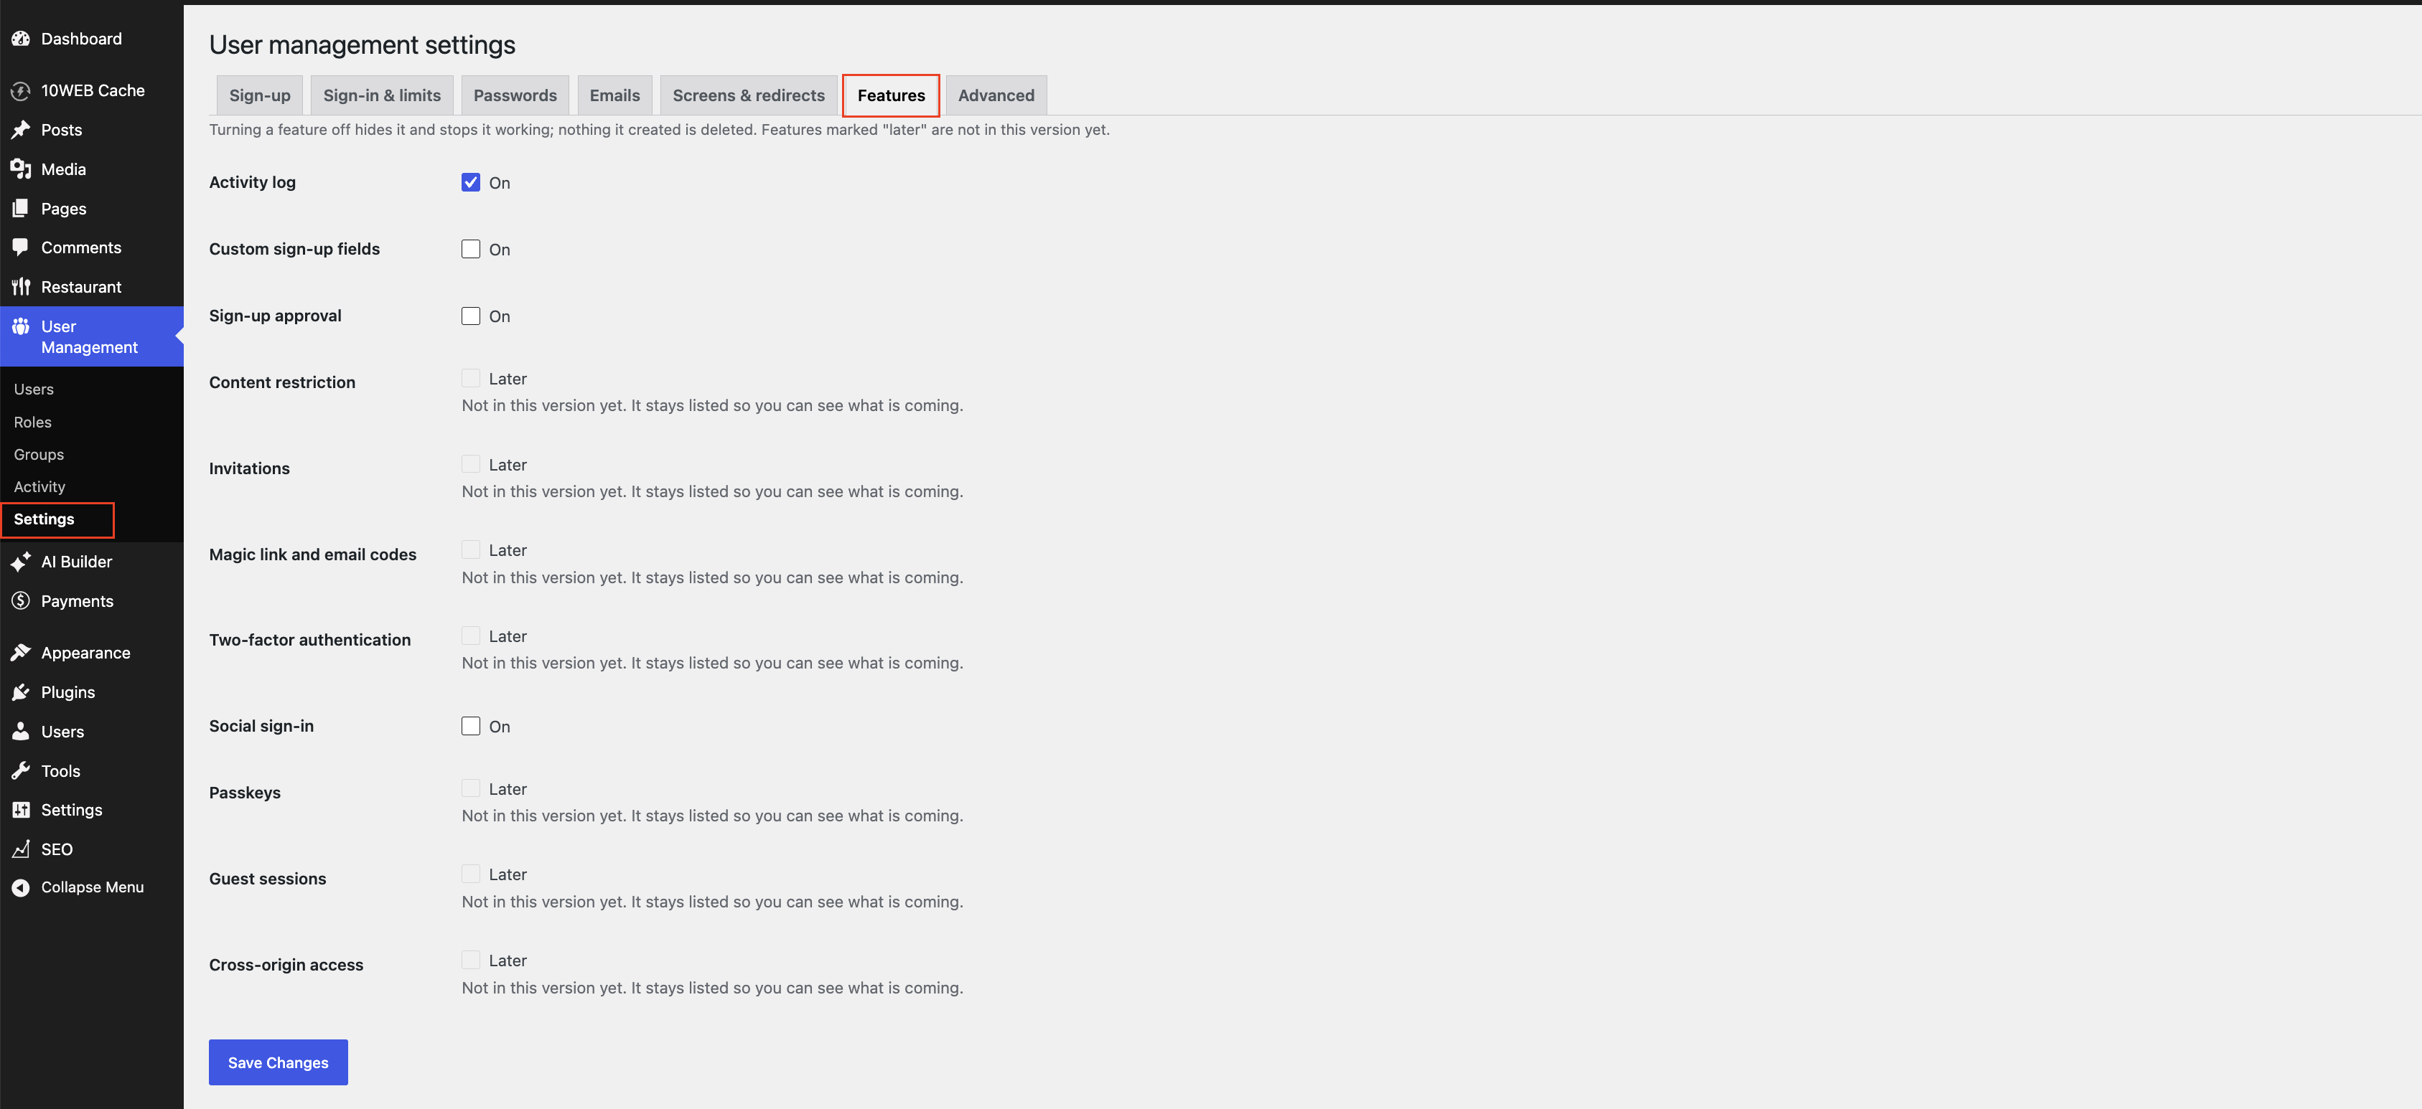Viewport: 2422px width, 1109px height.
Task: Open Settings under User Management
Action: 45,519
